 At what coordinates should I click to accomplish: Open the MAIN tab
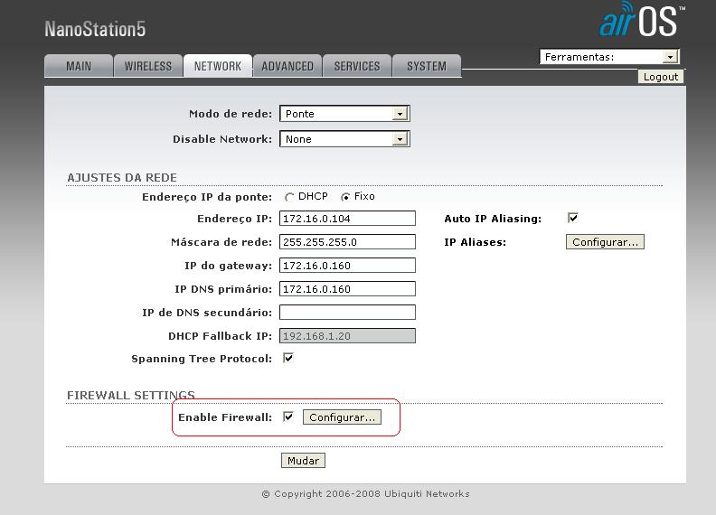[x=79, y=66]
